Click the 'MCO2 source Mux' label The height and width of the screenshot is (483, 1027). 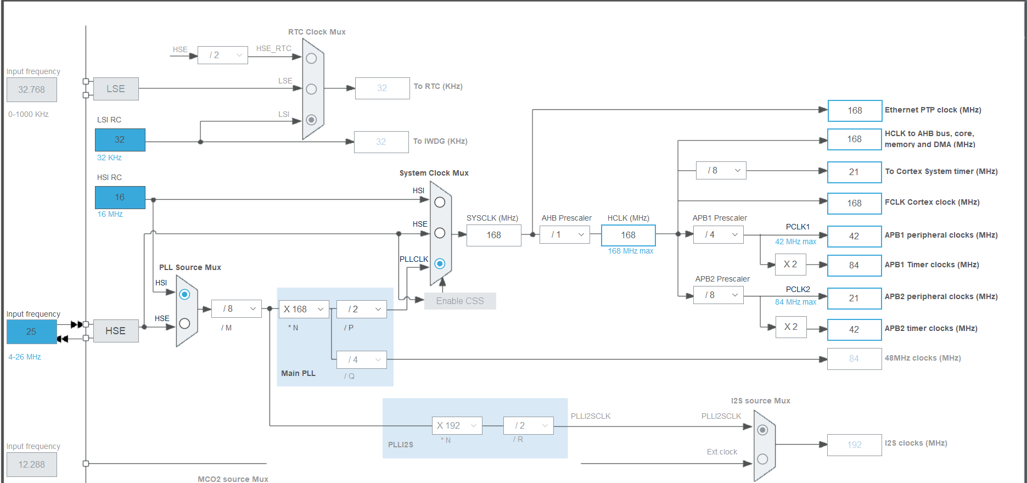coord(233,479)
